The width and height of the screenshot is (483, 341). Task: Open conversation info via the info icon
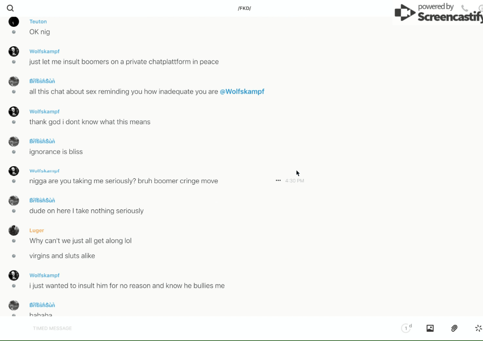click(x=481, y=8)
